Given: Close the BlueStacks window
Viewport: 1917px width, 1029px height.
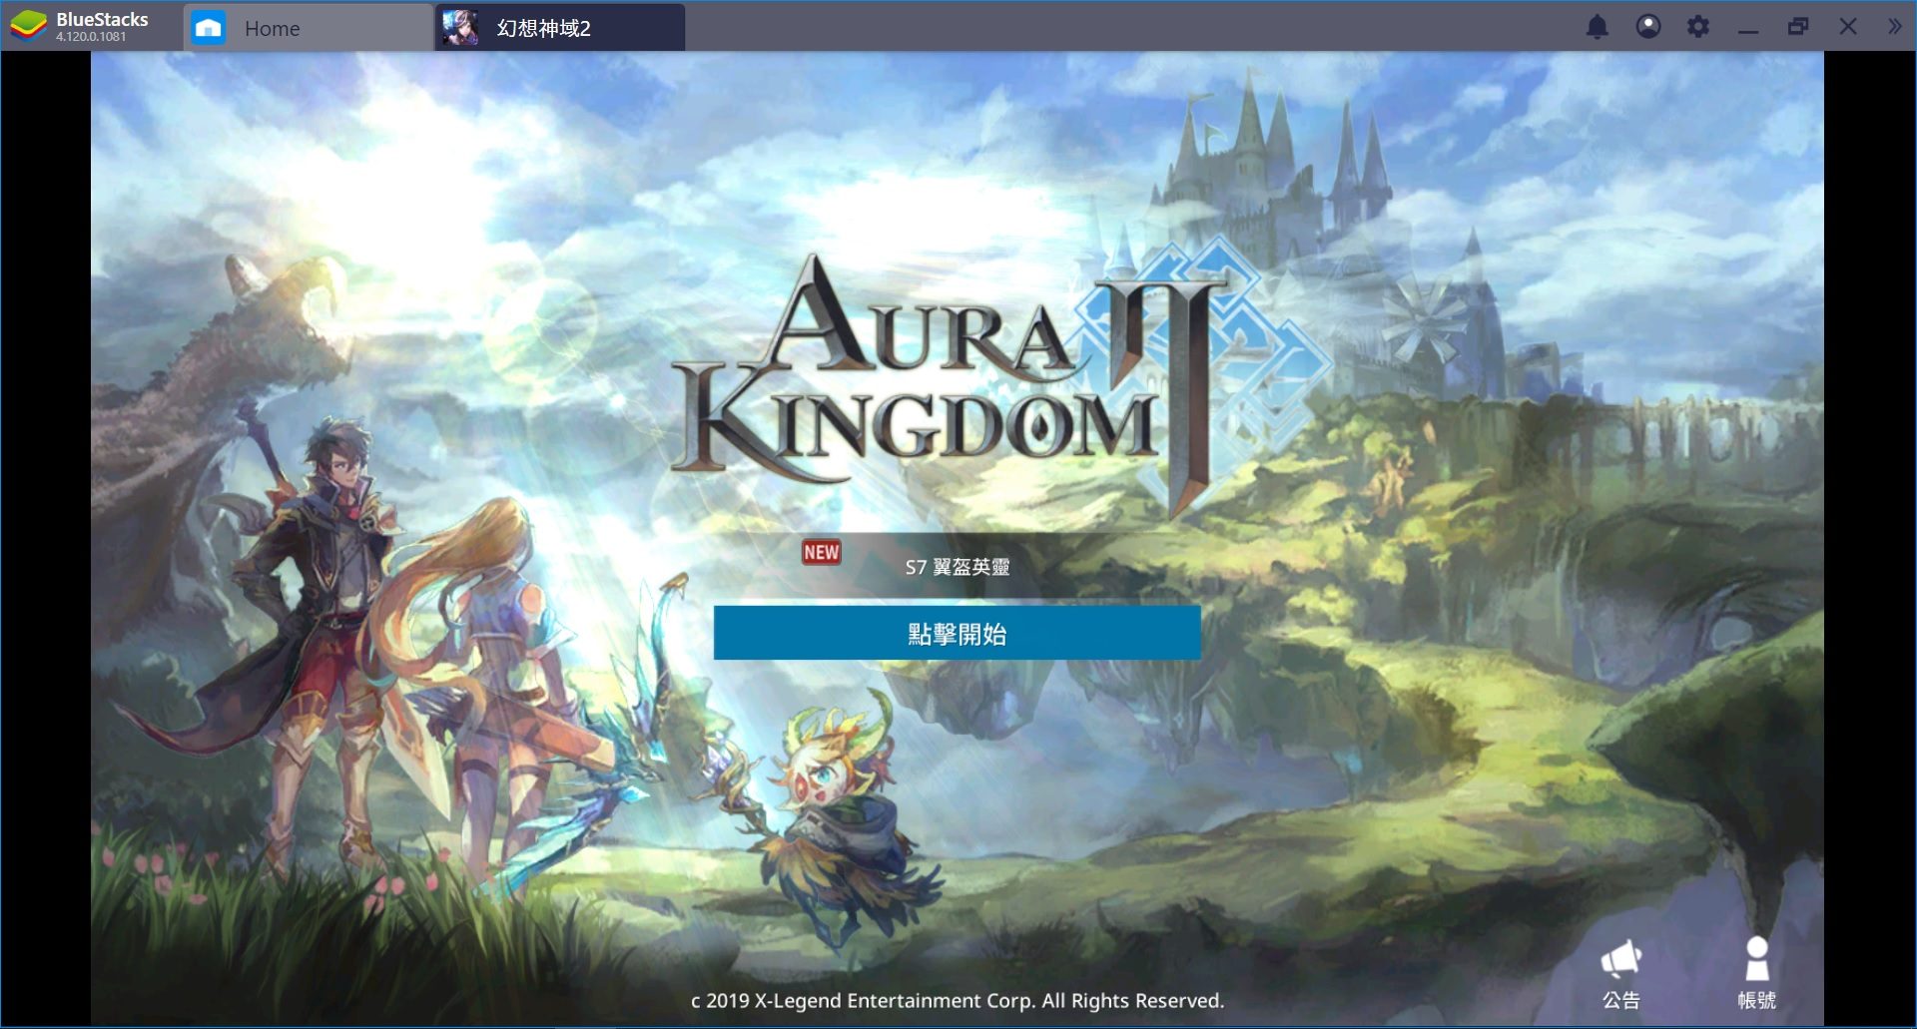Looking at the screenshot, I should click(1848, 27).
